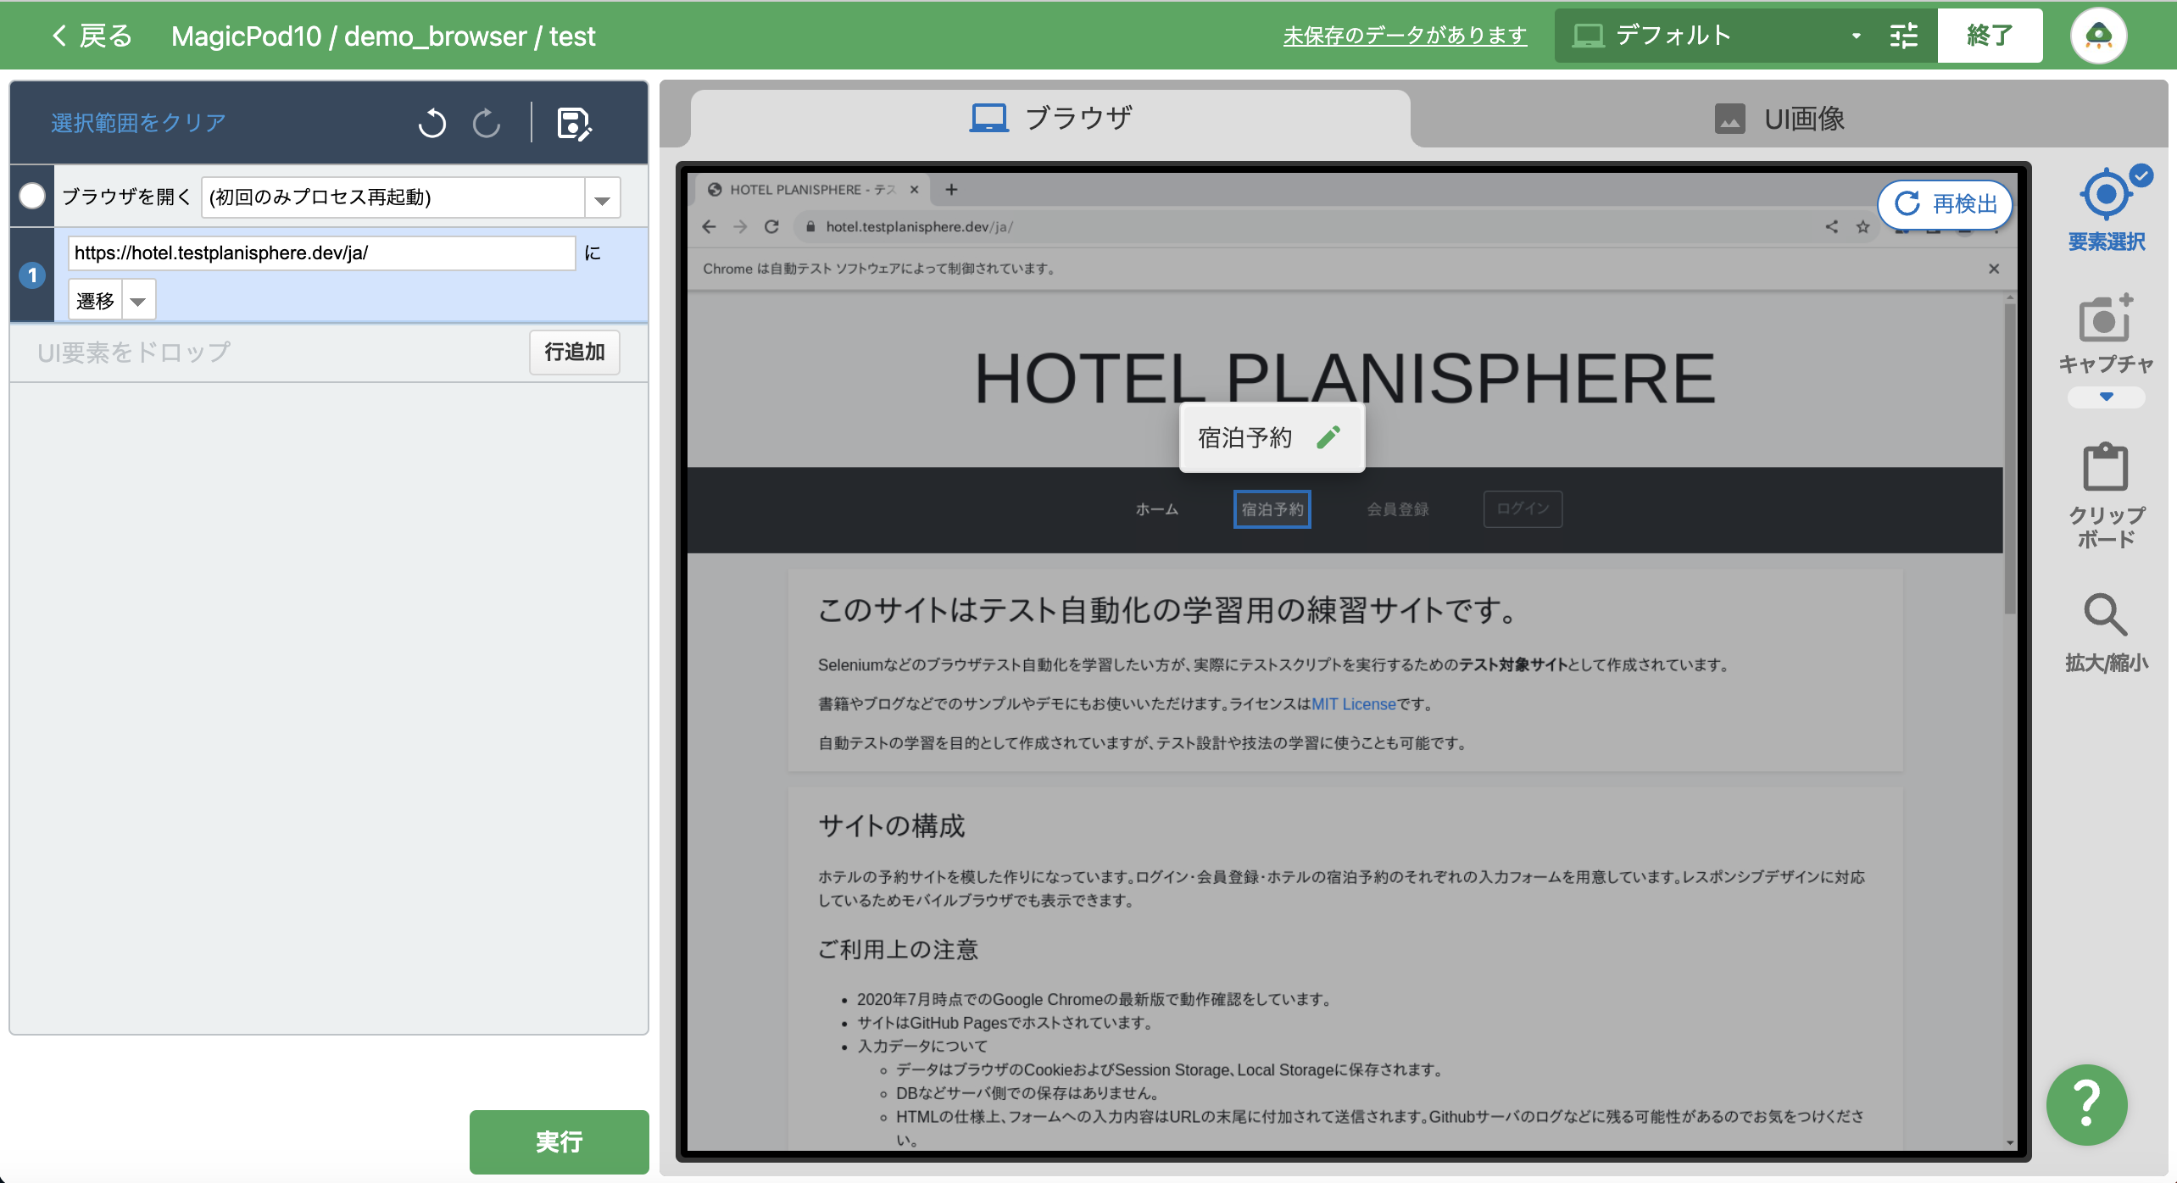
Task: Click the 未保存のデータがあります link
Action: coord(1405,36)
